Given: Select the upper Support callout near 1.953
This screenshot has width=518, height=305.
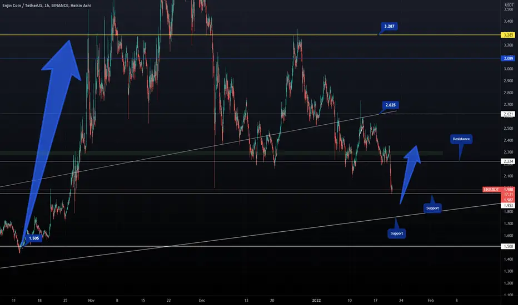Looking at the screenshot, I should (x=432, y=208).
